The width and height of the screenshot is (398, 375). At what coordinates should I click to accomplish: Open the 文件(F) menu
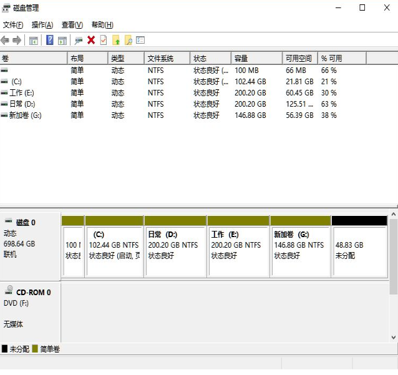tap(13, 25)
